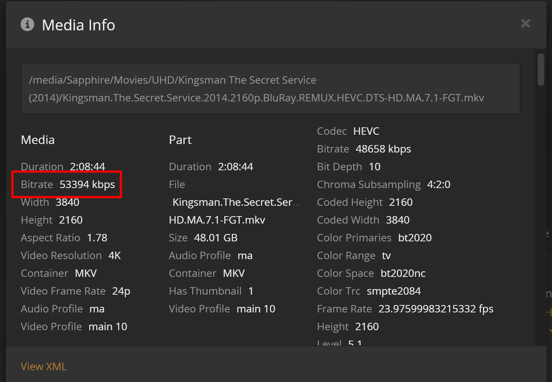
Task: Select the Size value 48.01 GB
Action: click(x=216, y=238)
